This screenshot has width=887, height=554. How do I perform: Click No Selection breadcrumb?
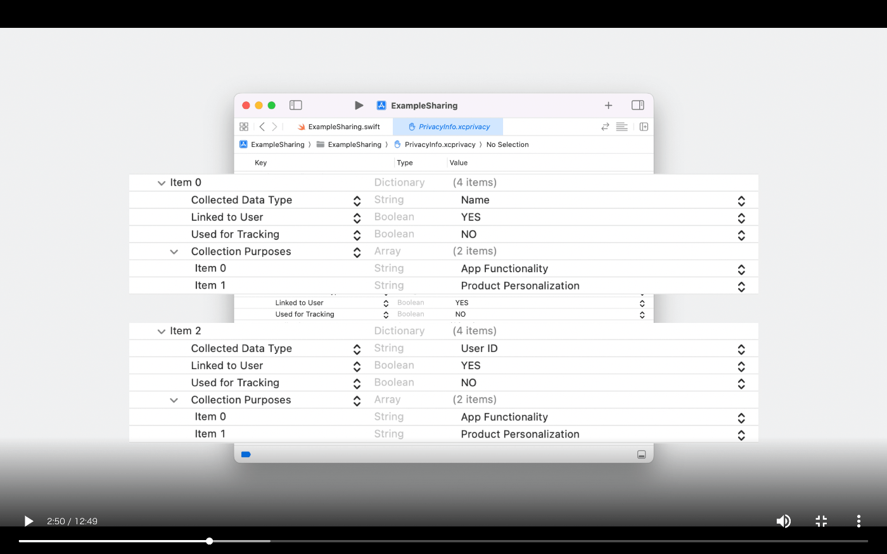pos(507,144)
